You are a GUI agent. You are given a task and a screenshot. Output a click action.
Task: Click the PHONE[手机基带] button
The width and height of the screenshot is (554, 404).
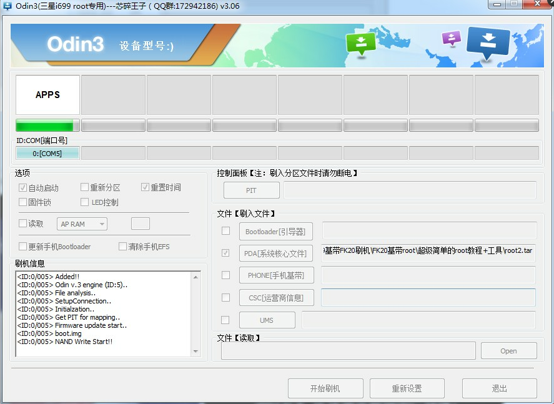click(276, 275)
